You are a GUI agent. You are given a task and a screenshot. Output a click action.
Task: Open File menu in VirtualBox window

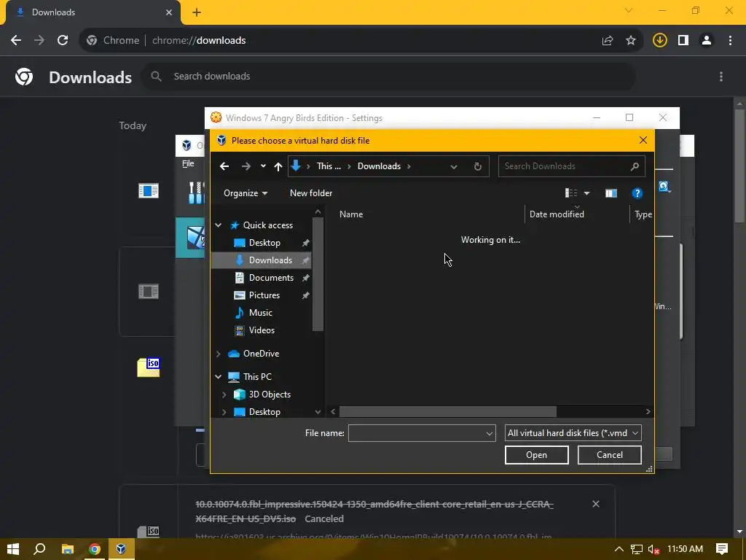pyautogui.click(x=188, y=163)
